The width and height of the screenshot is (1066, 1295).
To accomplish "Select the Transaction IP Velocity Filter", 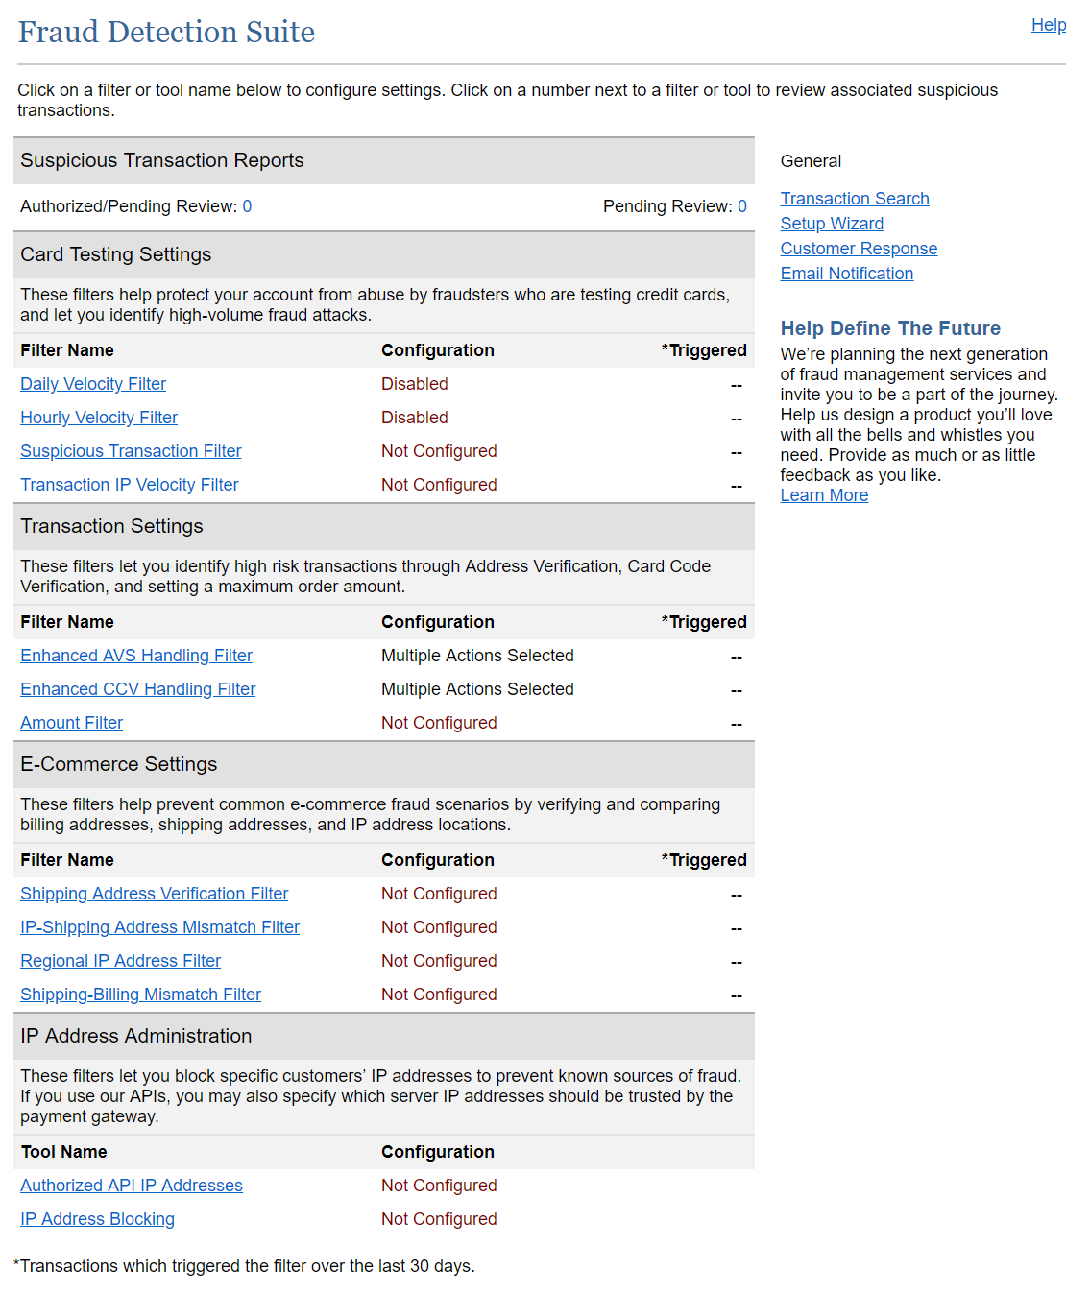I will click(130, 485).
